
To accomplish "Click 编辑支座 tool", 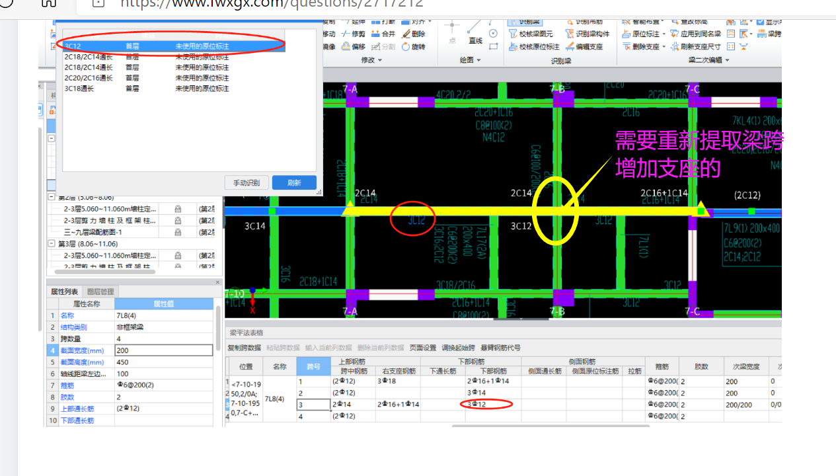I will pos(584,47).
